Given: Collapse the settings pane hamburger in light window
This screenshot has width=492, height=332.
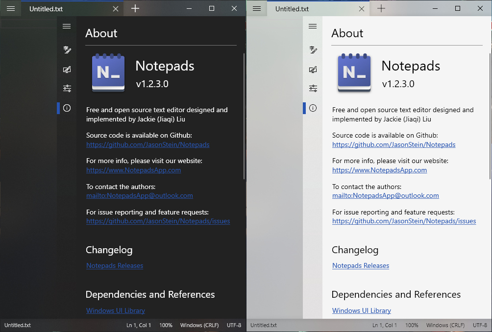Looking at the screenshot, I should tap(313, 26).
